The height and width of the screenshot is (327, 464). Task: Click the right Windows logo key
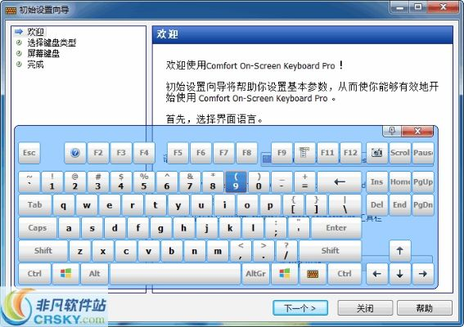pos(285,274)
